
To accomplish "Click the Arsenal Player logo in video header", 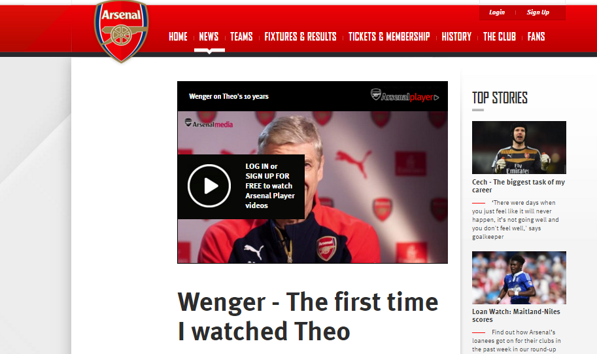I will [405, 96].
